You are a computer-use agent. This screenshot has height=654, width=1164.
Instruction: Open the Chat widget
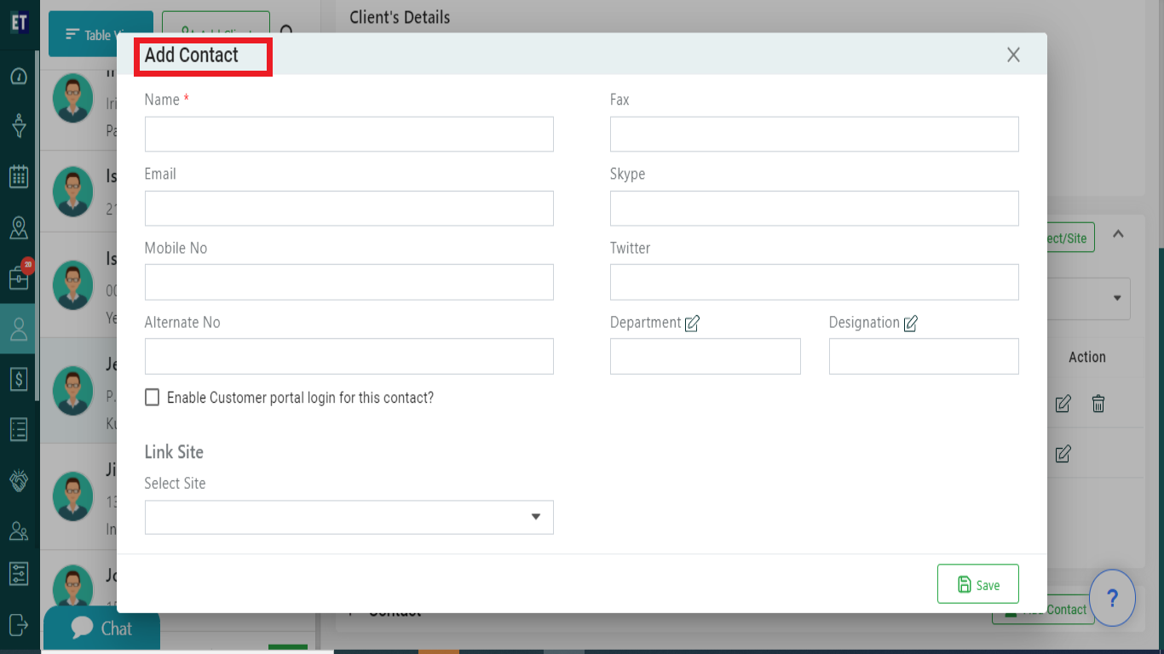tap(101, 628)
